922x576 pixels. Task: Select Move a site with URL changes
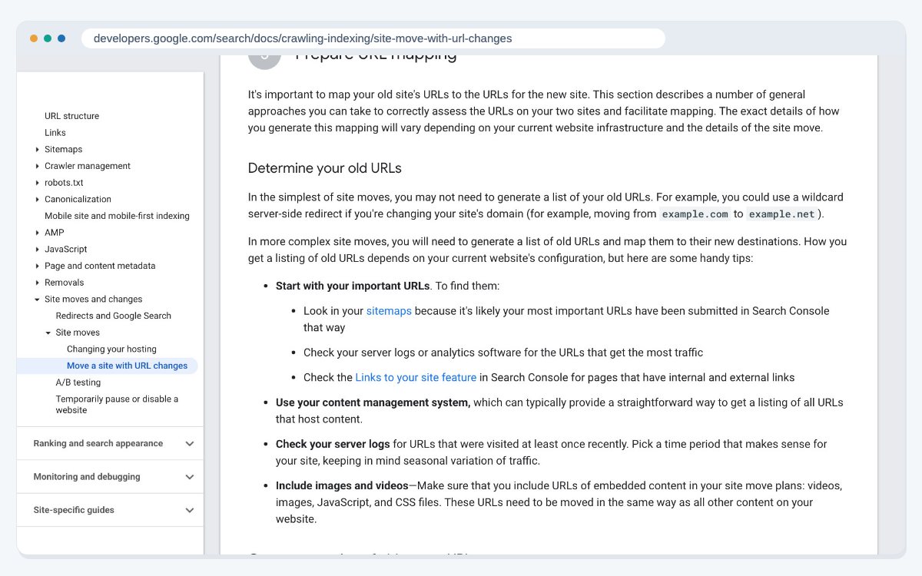(x=127, y=366)
